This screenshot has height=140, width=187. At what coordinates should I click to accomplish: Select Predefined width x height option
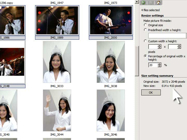(145, 30)
